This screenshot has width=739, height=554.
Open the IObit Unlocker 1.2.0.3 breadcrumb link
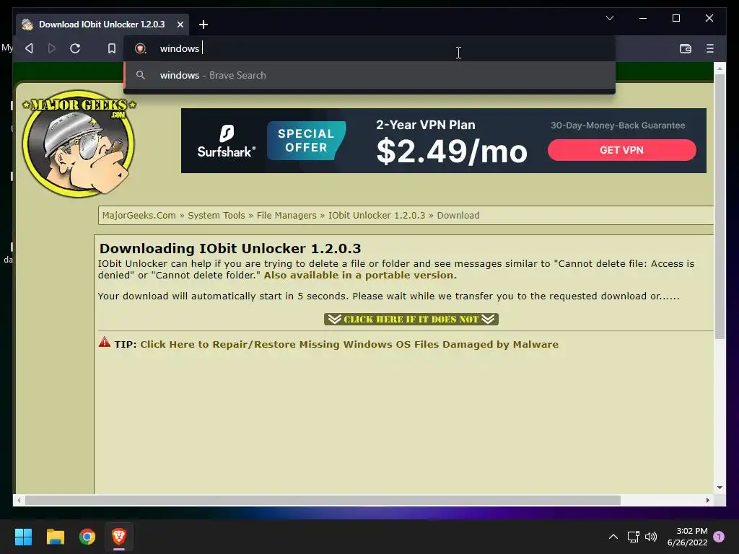[x=377, y=215]
